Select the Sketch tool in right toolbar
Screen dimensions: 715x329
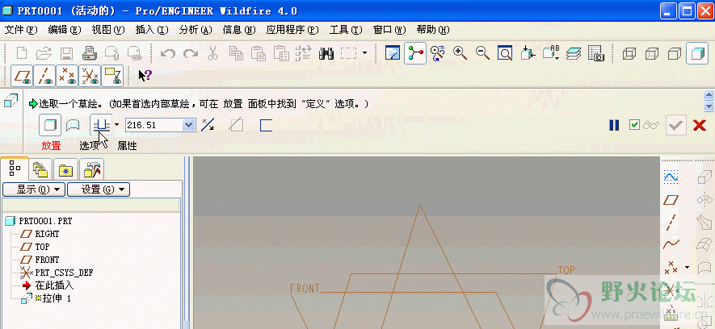click(x=671, y=177)
